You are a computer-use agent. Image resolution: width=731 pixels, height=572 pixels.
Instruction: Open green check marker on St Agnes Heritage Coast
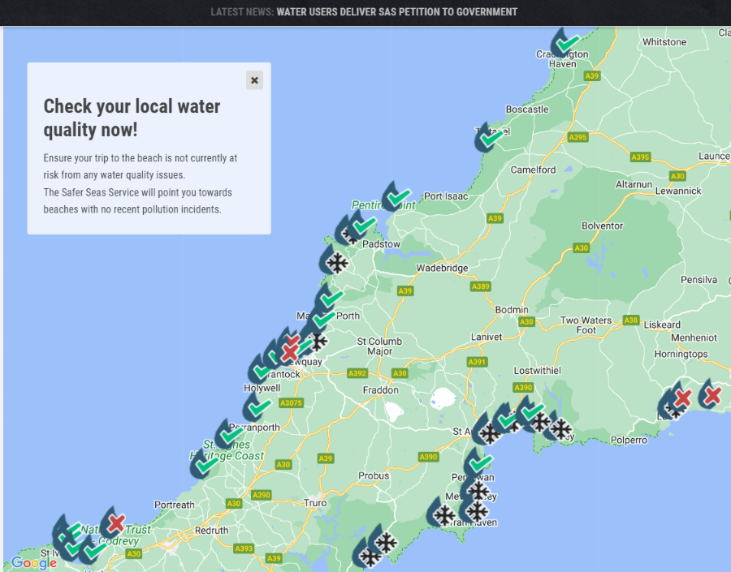tap(204, 463)
